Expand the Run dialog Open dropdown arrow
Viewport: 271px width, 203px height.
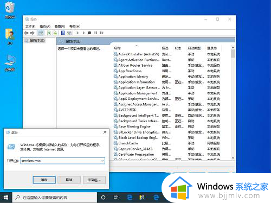pos(102,161)
